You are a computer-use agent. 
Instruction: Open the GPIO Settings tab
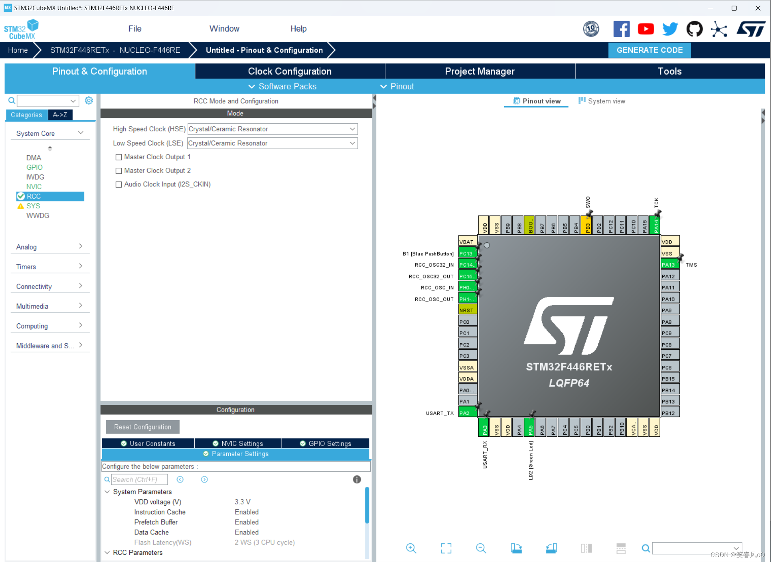pyautogui.click(x=325, y=444)
